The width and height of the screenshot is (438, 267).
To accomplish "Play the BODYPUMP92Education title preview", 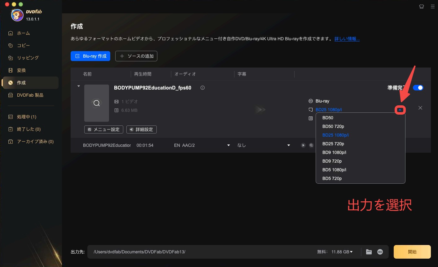I will click(x=303, y=145).
